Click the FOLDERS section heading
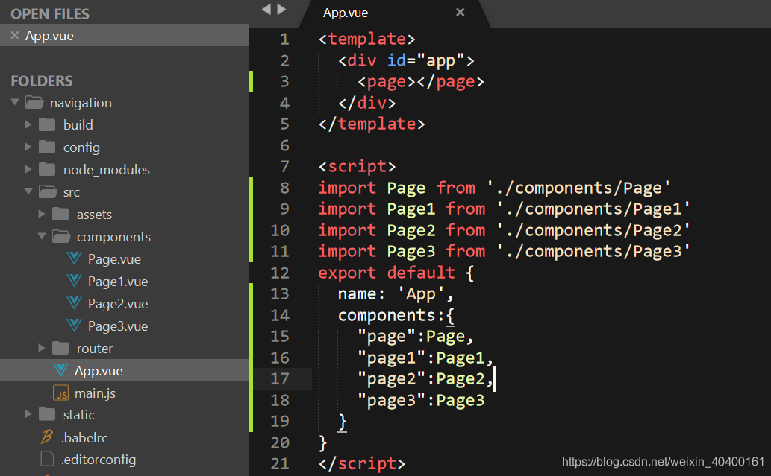Image resolution: width=771 pixels, height=476 pixels. pyautogui.click(x=42, y=81)
